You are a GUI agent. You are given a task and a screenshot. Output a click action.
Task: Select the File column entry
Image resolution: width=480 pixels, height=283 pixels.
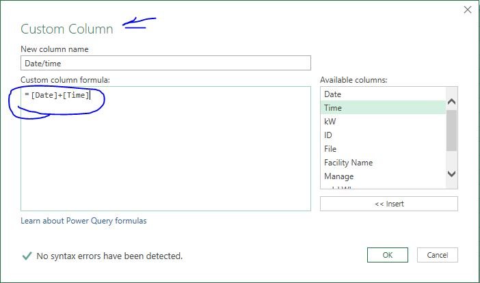click(382, 149)
